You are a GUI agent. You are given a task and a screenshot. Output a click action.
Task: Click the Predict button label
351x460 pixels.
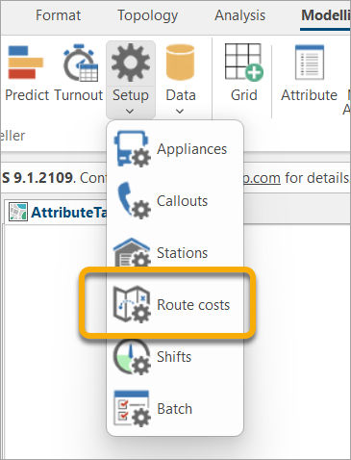tap(27, 95)
